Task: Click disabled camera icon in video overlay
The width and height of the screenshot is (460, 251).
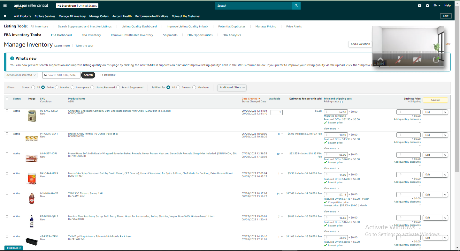Action: click(416, 60)
